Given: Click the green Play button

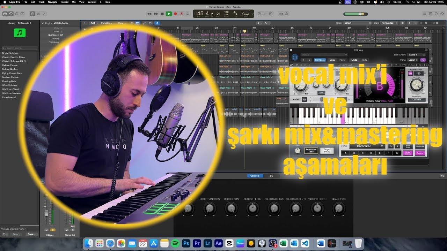Looking at the screenshot, I should 169,14.
